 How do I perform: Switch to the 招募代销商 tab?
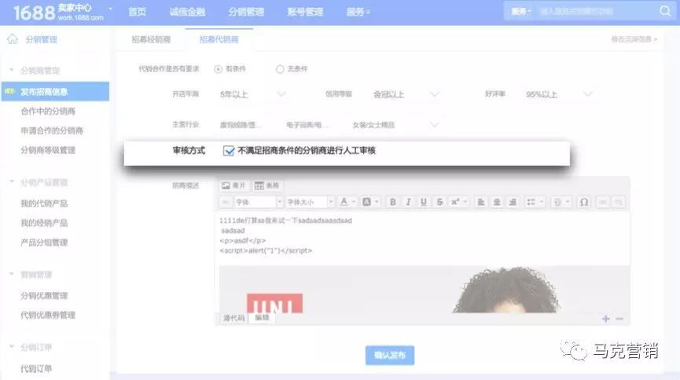tap(219, 39)
